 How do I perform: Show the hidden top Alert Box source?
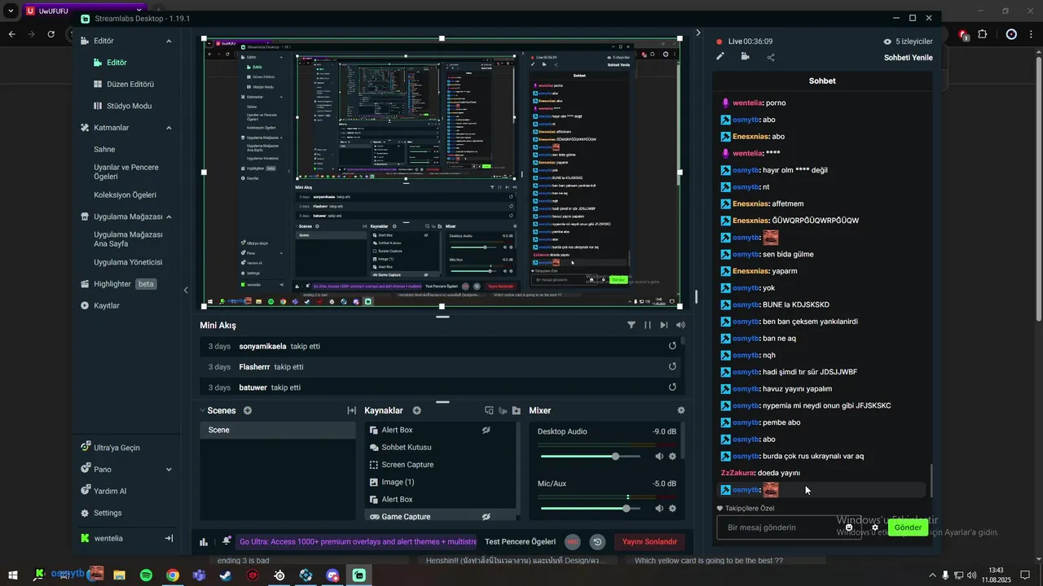[486, 430]
